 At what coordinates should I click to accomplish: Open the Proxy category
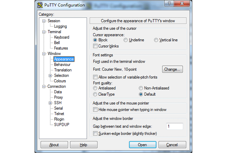[58, 97]
